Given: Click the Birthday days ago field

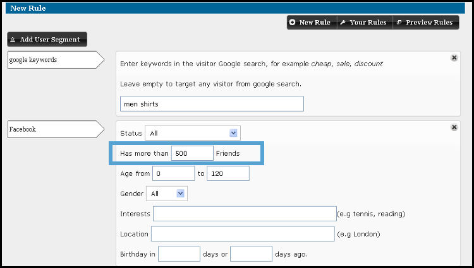Looking at the screenshot, I should point(251,254).
